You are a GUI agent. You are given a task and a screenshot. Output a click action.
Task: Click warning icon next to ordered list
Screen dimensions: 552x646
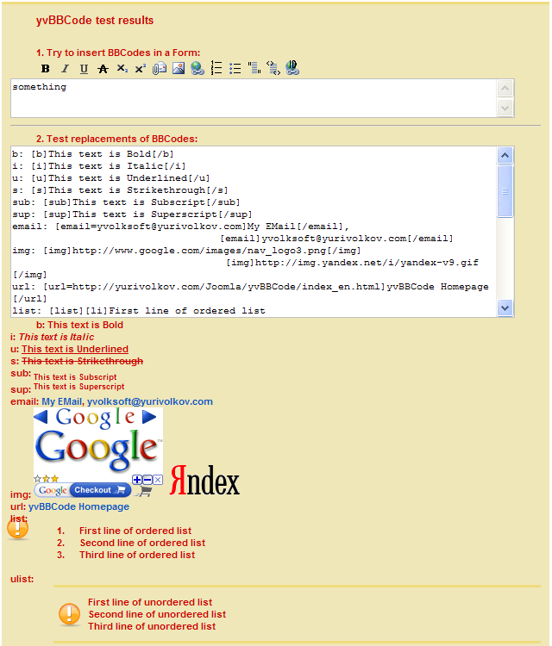coord(18,527)
